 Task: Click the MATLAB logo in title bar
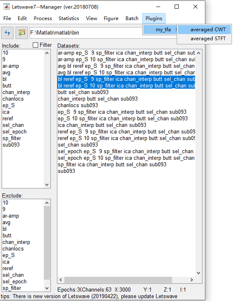tap(7, 7)
